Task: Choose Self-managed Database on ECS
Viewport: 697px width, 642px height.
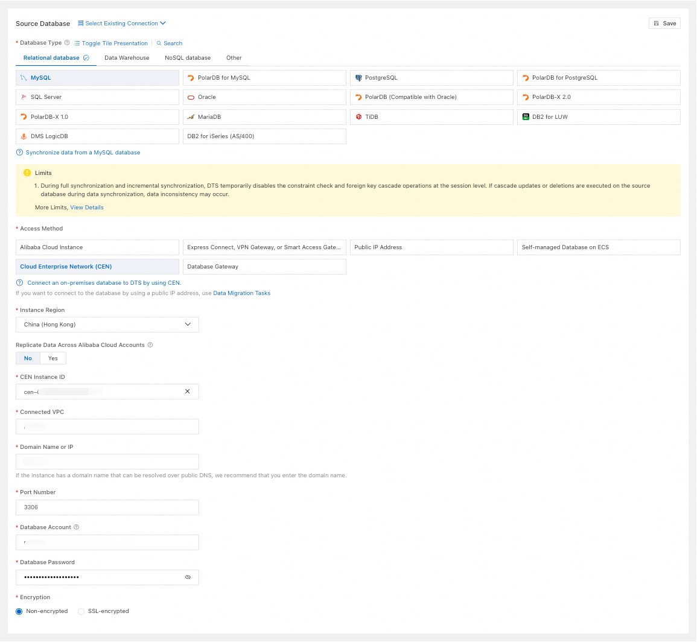Action: click(x=599, y=247)
